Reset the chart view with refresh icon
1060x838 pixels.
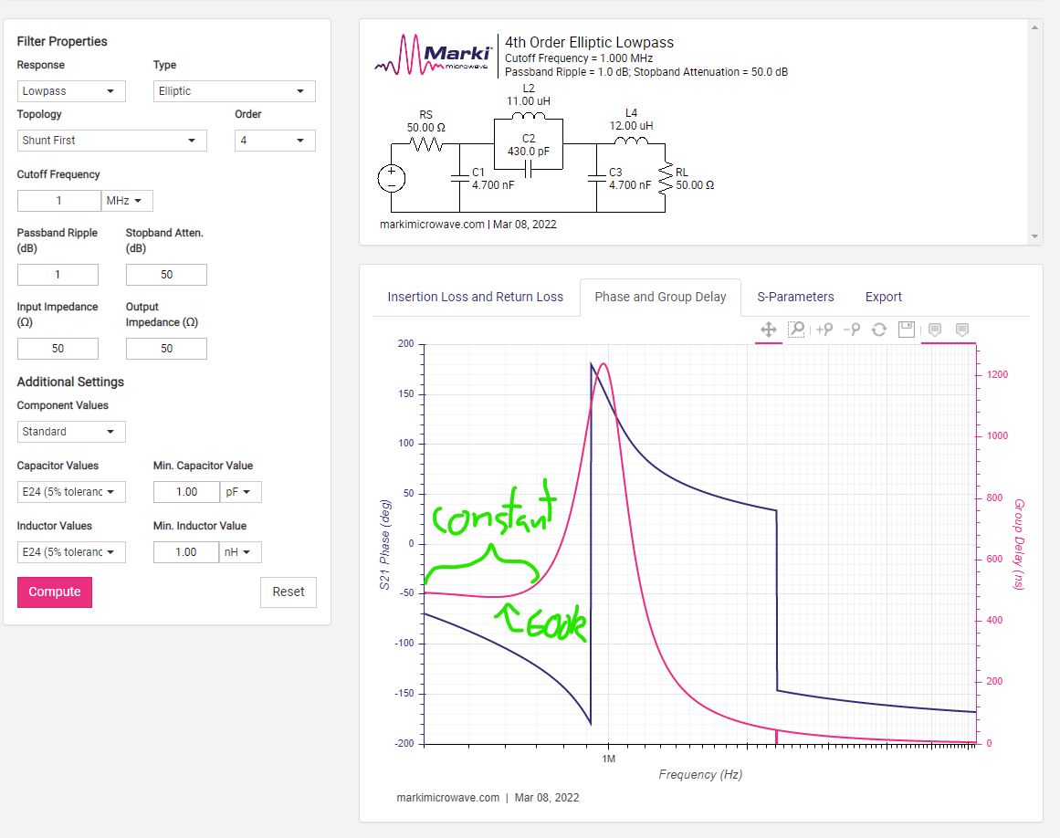[879, 330]
